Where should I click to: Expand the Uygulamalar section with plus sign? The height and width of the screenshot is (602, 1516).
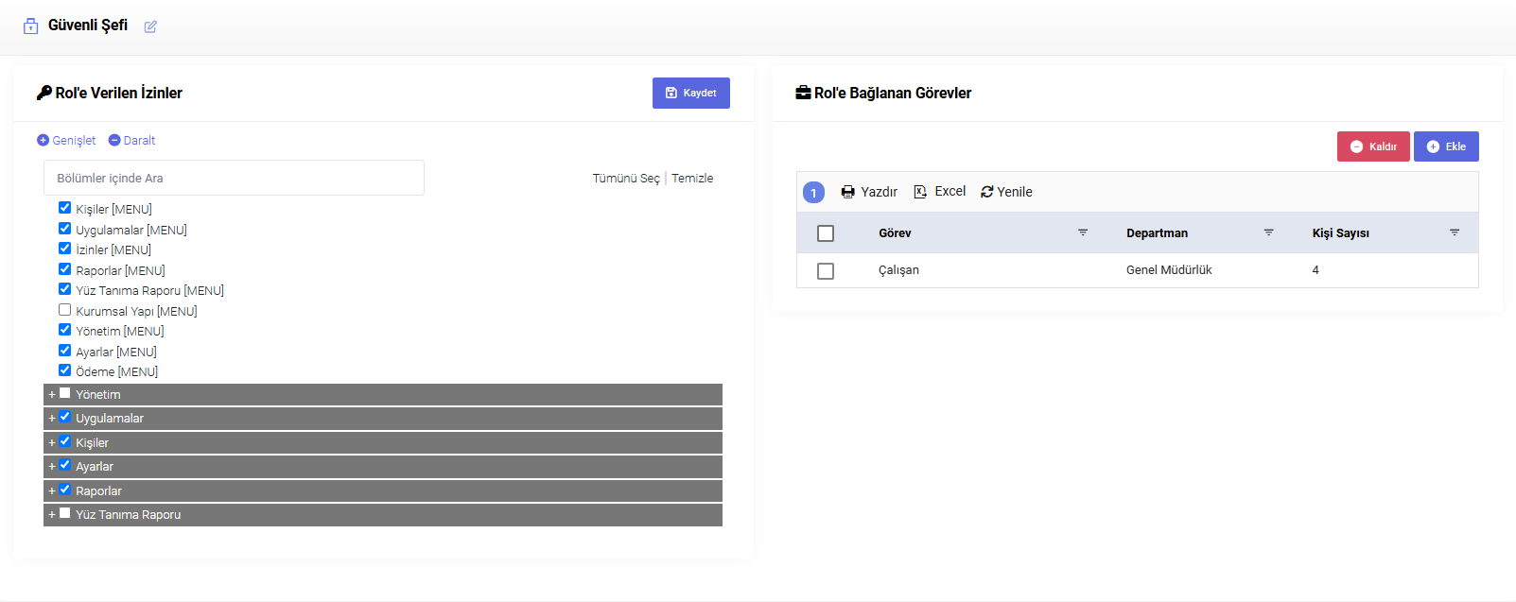coord(52,419)
